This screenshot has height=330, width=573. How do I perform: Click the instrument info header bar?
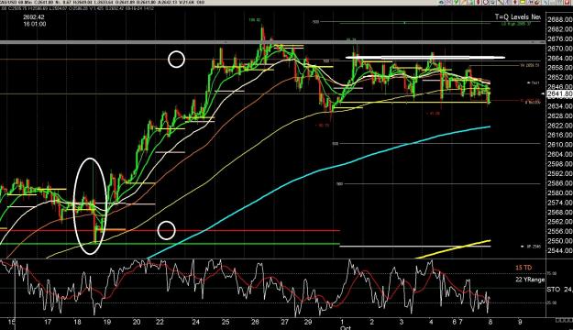coord(103,3)
